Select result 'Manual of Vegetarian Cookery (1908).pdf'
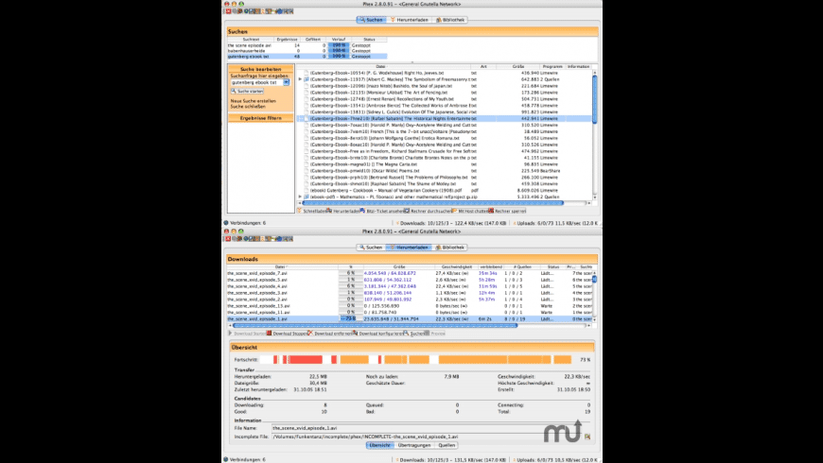The image size is (823, 463). pyautogui.click(x=446, y=190)
